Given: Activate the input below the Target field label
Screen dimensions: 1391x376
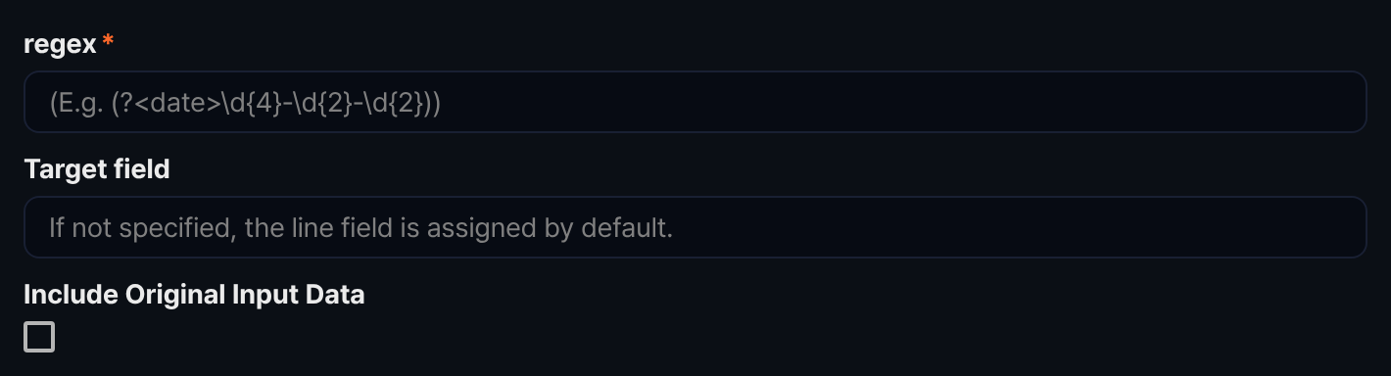Looking at the screenshot, I should coord(695,227).
